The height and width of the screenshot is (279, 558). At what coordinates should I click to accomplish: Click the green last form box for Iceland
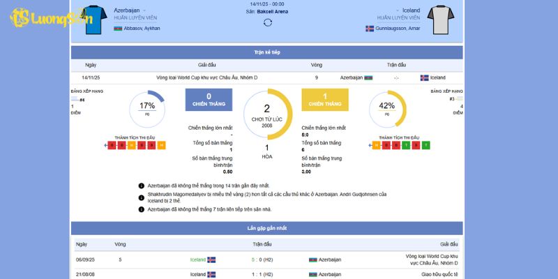point(426,145)
